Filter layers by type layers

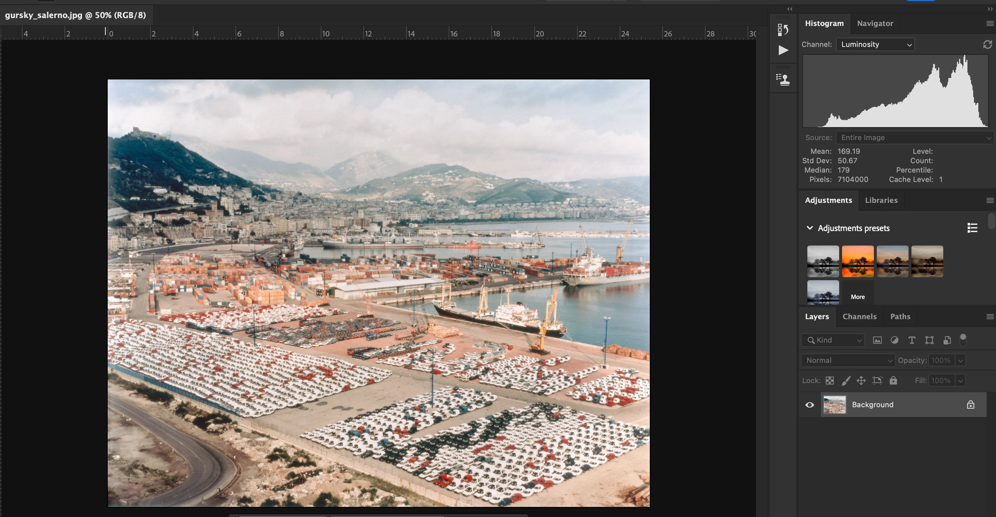(912, 340)
